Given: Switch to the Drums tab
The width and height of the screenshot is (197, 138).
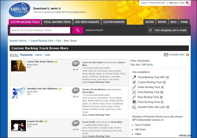Looking at the screenshot, I should (x=162, y=22).
